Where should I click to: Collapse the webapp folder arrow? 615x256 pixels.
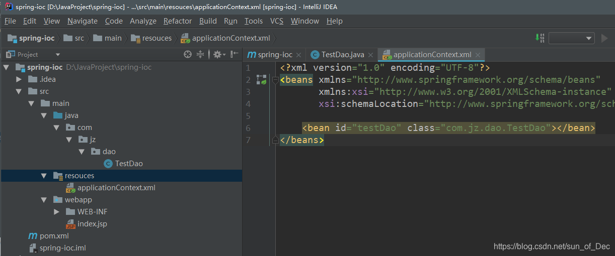tap(44, 200)
